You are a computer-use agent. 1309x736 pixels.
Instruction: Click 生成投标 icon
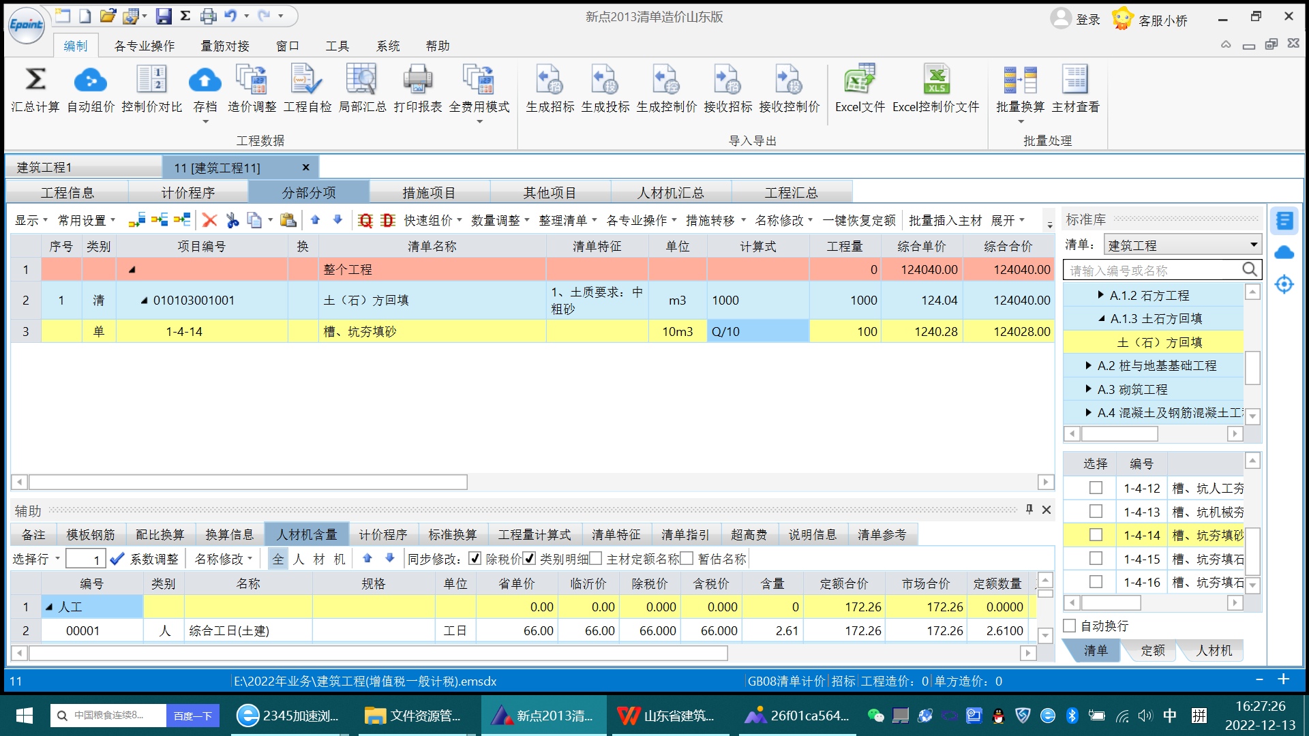tap(605, 80)
